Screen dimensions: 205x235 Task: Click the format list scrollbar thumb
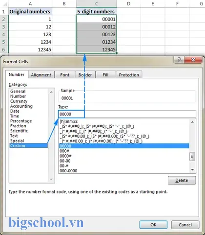coord(192,156)
